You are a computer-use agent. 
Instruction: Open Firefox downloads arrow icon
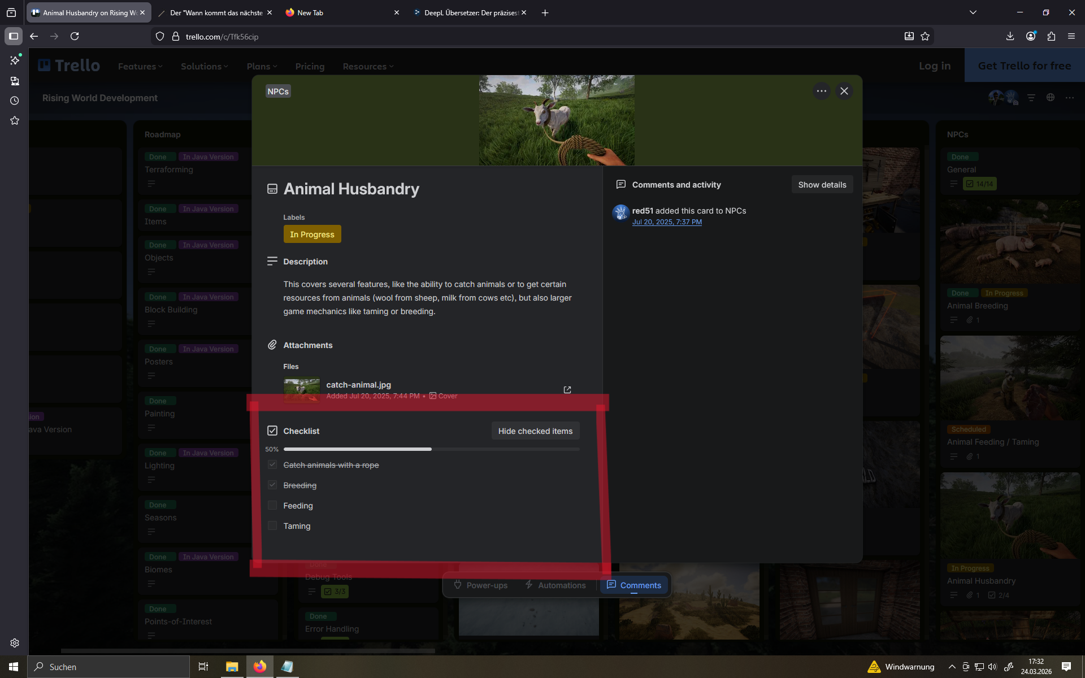tap(1010, 36)
